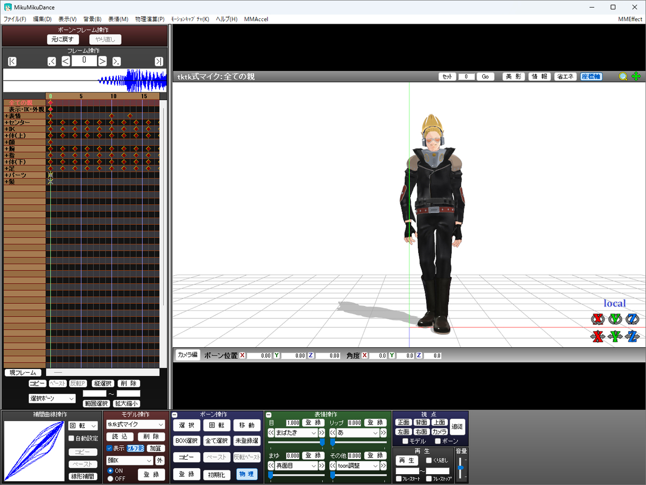646x485 pixels.
Task: Jump to the first frame button
Action: (x=12, y=61)
